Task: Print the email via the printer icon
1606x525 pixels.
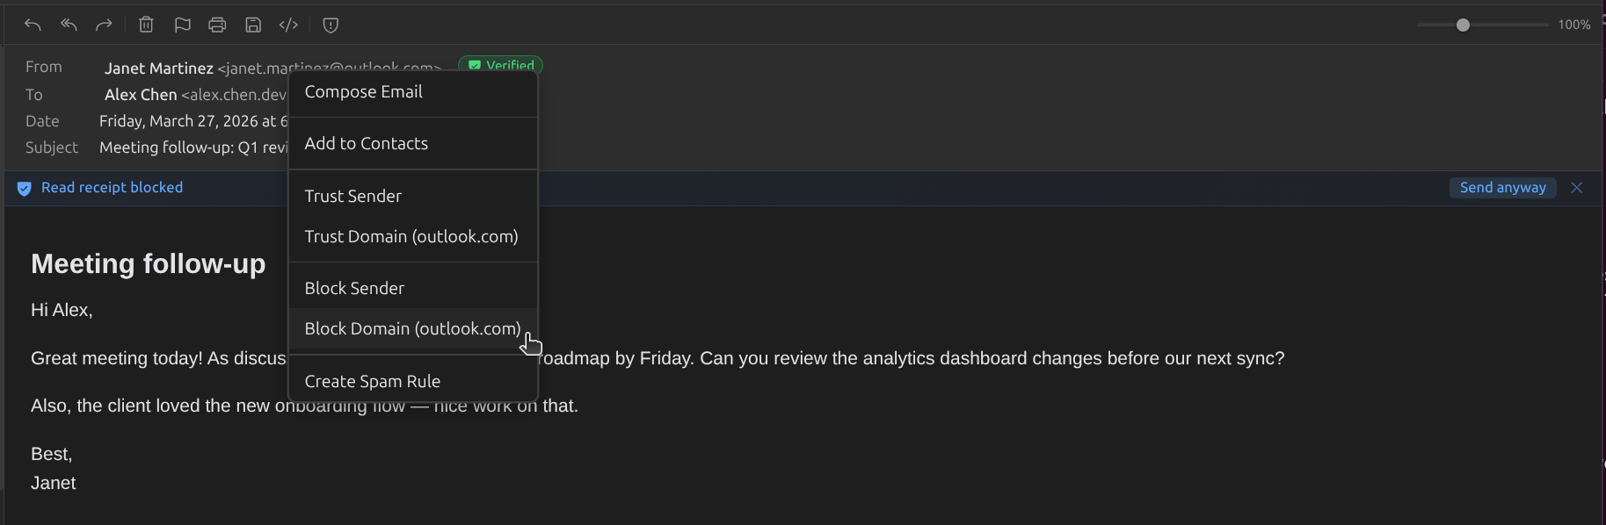Action: click(x=217, y=25)
